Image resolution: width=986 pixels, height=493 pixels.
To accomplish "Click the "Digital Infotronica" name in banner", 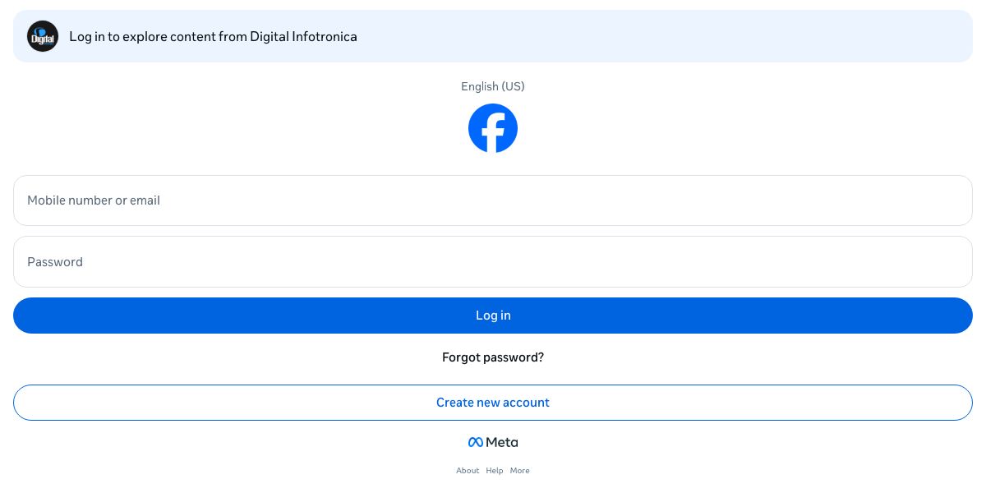I will click(x=304, y=36).
